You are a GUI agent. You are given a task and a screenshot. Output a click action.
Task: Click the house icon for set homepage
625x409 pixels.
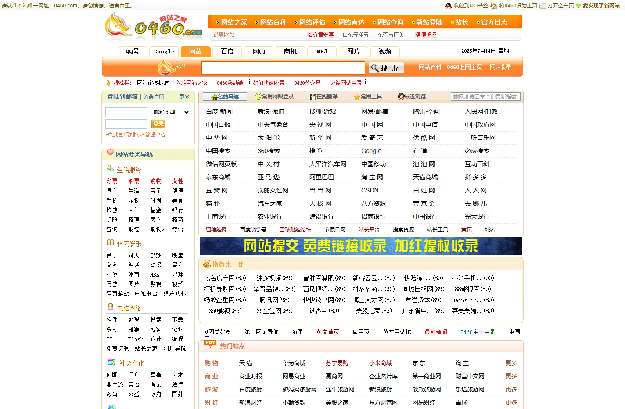click(x=494, y=6)
